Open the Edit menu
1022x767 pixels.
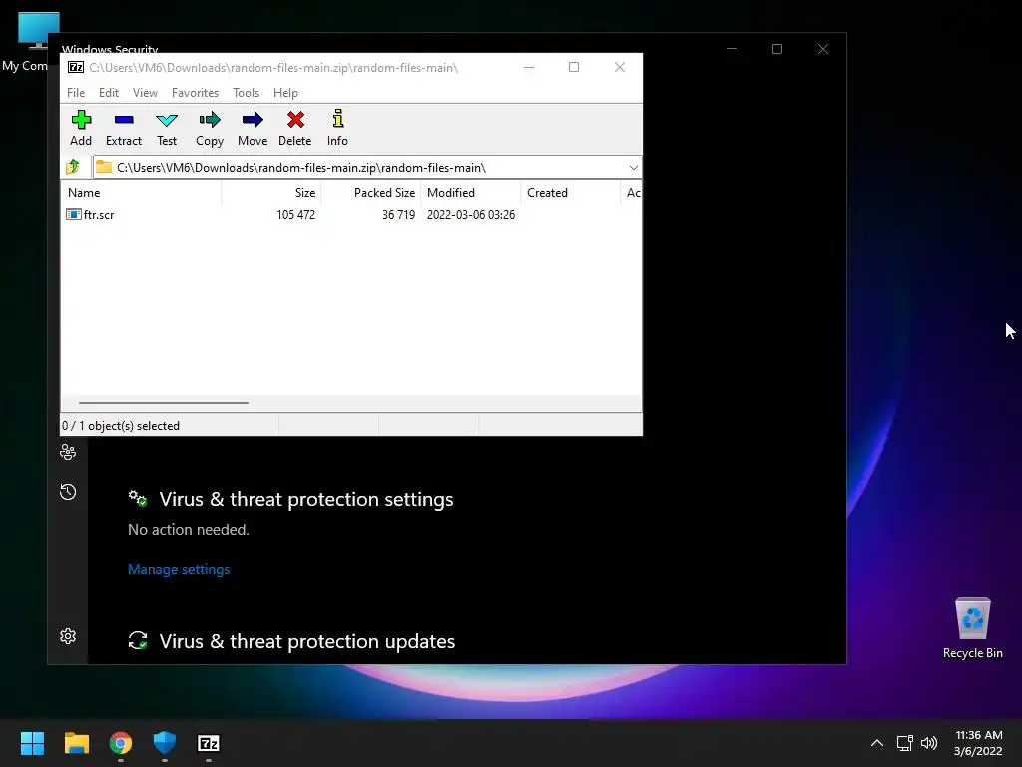[109, 93]
